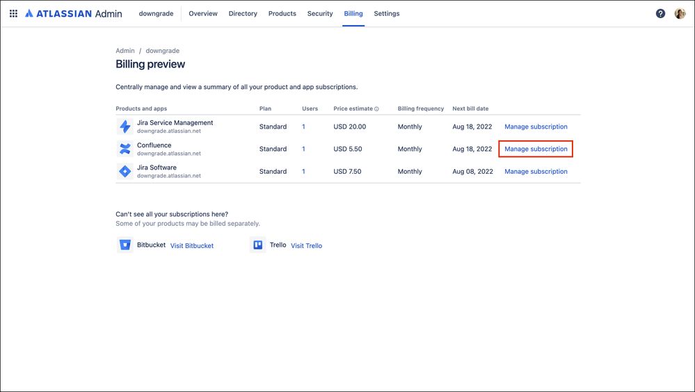This screenshot has width=695, height=392.
Task: Click the Jira Service Management product name
Action: click(175, 123)
